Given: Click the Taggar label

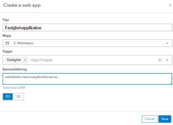Looking at the screenshot, I should [x=7, y=51].
